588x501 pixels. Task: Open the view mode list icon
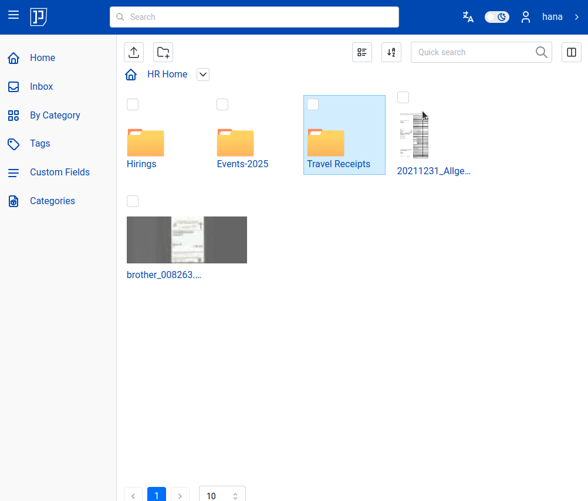[362, 52]
